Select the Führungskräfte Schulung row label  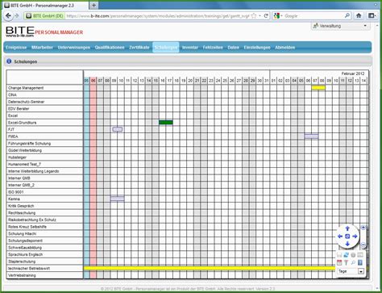click(x=29, y=144)
